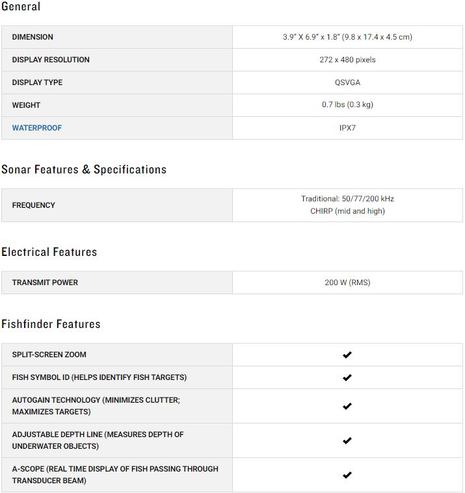Click the WEIGHT row label
The height and width of the screenshot is (493, 465).
click(26, 105)
